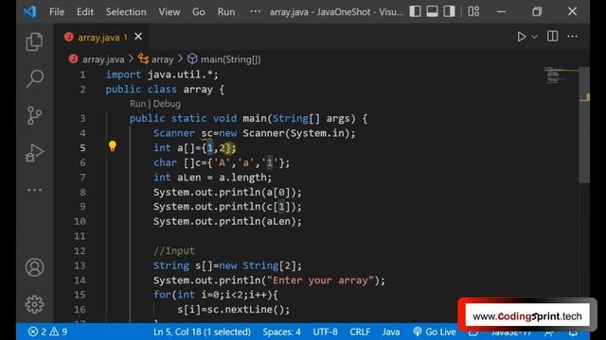Open the Search view in activity bar
Screen dimensions: 606x340
click(34, 78)
